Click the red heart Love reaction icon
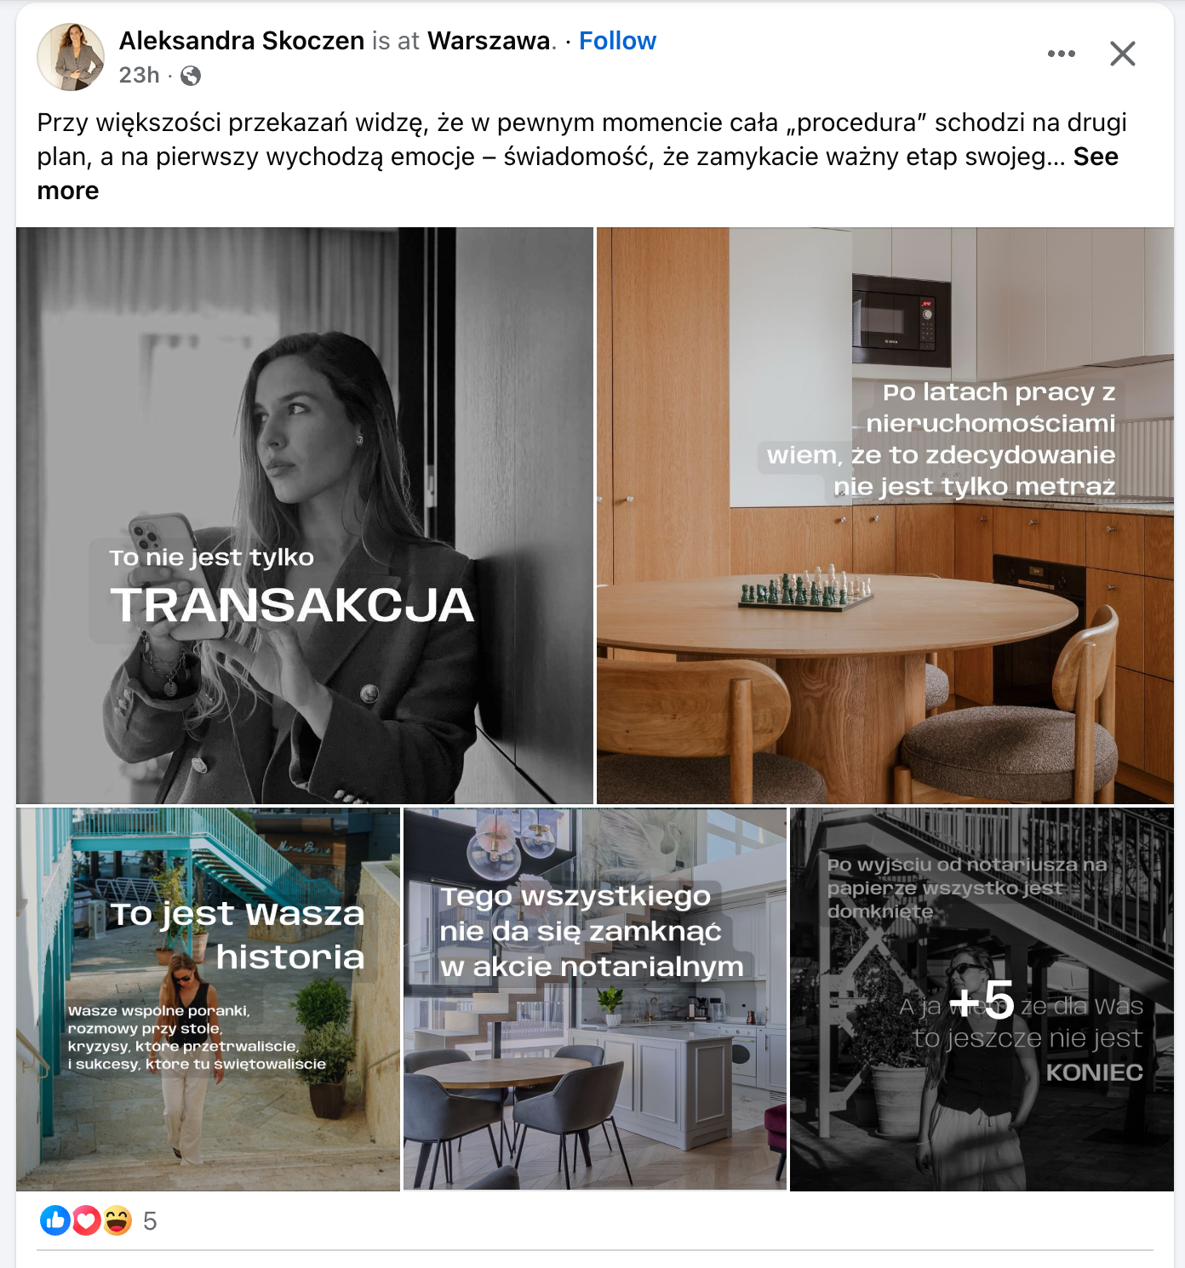This screenshot has width=1185, height=1268. 86,1221
